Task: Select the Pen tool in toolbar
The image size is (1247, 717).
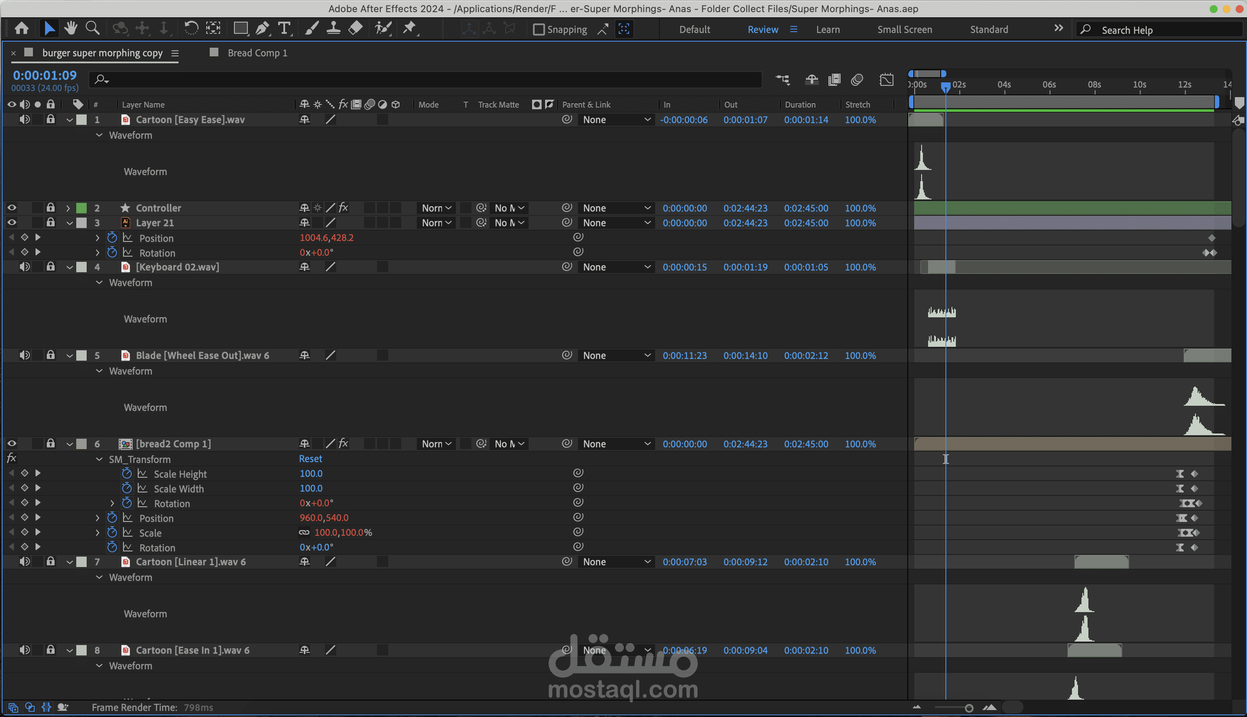Action: pyautogui.click(x=262, y=29)
